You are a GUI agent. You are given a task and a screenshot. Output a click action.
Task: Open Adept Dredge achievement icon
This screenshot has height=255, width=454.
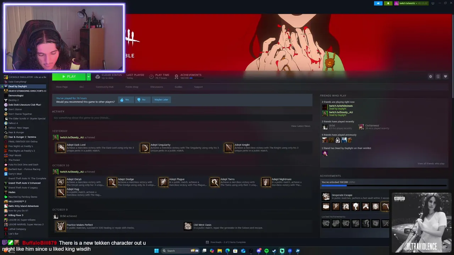click(x=112, y=182)
